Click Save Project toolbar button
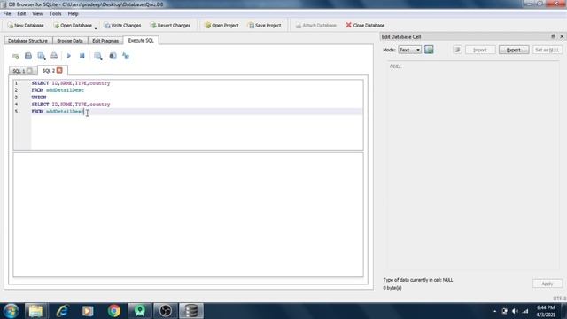This screenshot has width=567, height=319. [x=264, y=26]
